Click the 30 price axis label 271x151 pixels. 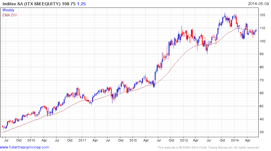click(262, 132)
